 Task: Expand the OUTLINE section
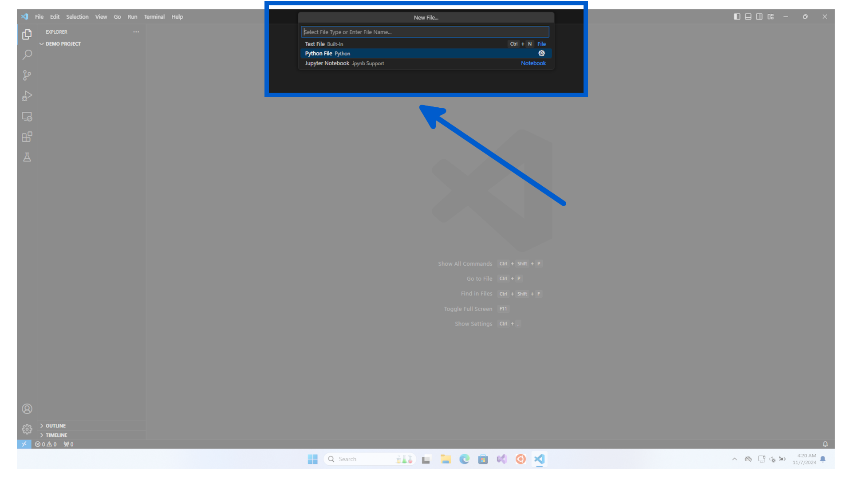pyautogui.click(x=55, y=425)
